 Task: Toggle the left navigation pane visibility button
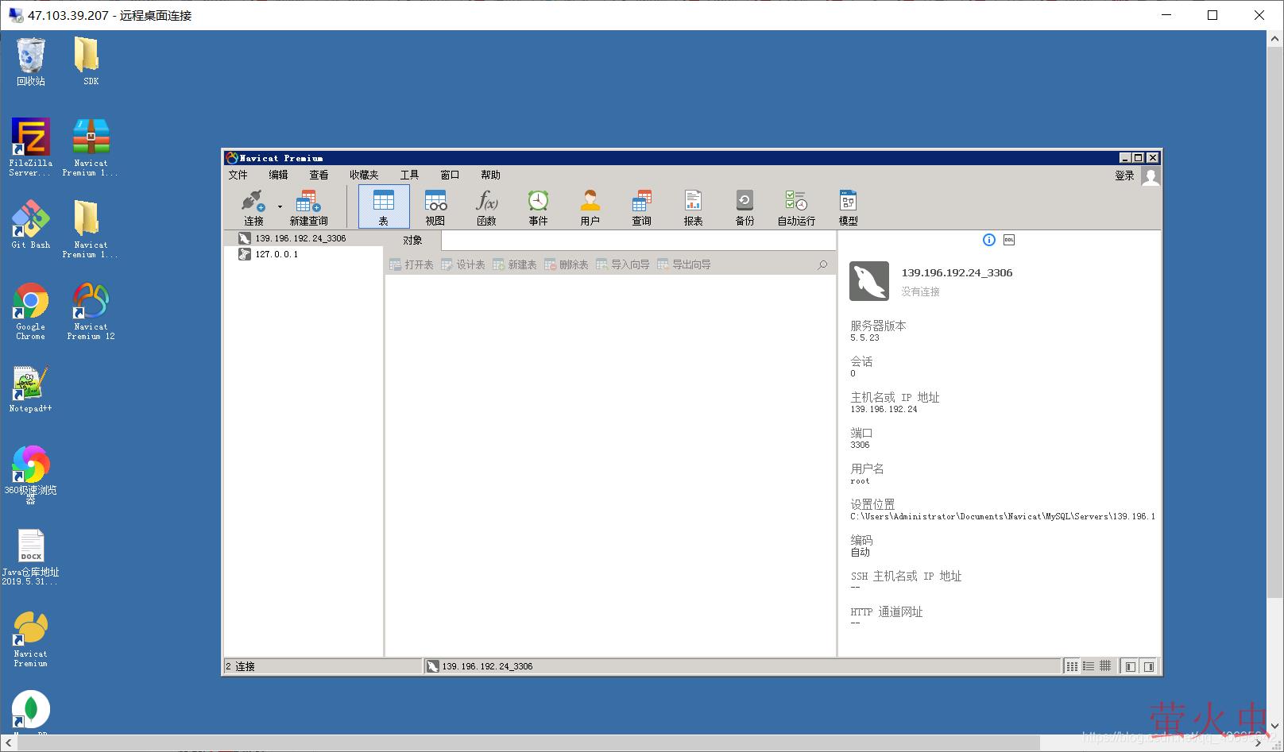[1130, 666]
